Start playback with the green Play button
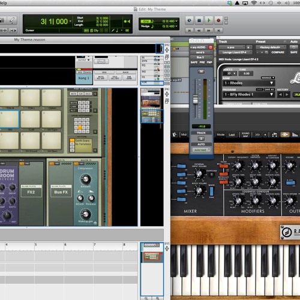300x300 pixels. click(209, 20)
